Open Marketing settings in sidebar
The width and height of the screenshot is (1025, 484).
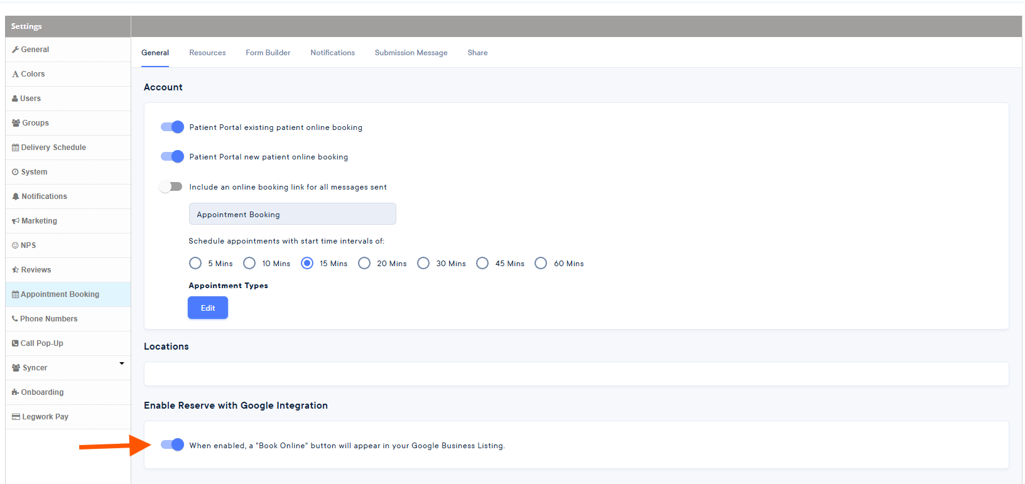68,221
